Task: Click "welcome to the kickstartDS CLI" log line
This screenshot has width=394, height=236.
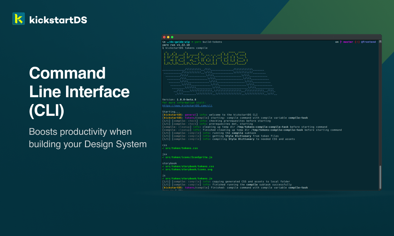Action: tap(210, 115)
